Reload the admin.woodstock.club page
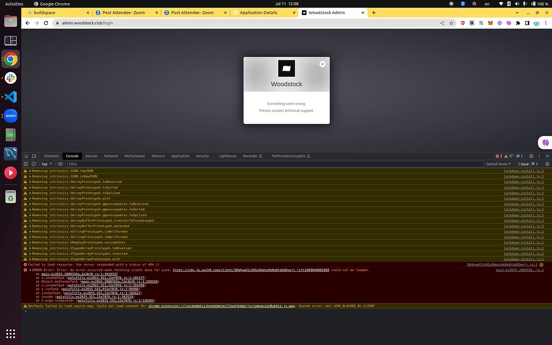This screenshot has height=345, width=552. (46, 23)
